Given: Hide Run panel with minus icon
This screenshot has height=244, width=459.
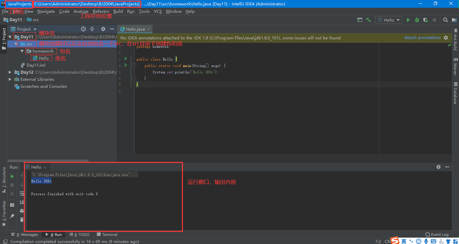Looking at the screenshot, I should tap(447, 167).
